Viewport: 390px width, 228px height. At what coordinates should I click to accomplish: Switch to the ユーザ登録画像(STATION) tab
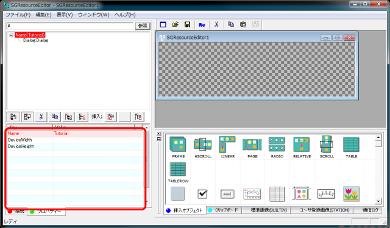322,210
